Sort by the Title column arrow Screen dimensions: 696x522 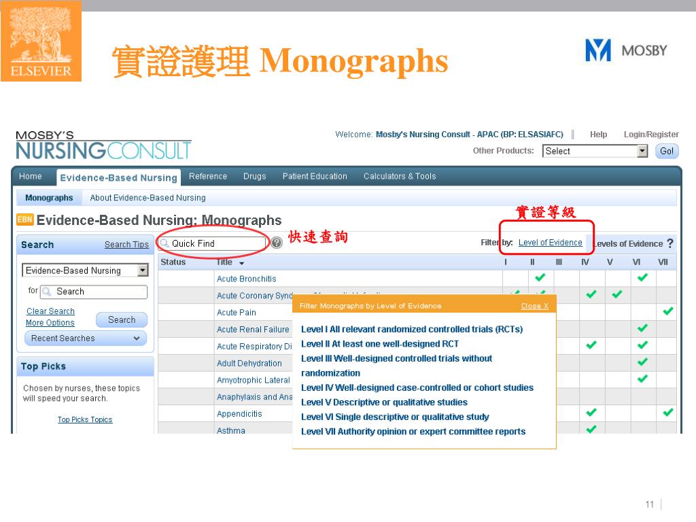pos(241,263)
